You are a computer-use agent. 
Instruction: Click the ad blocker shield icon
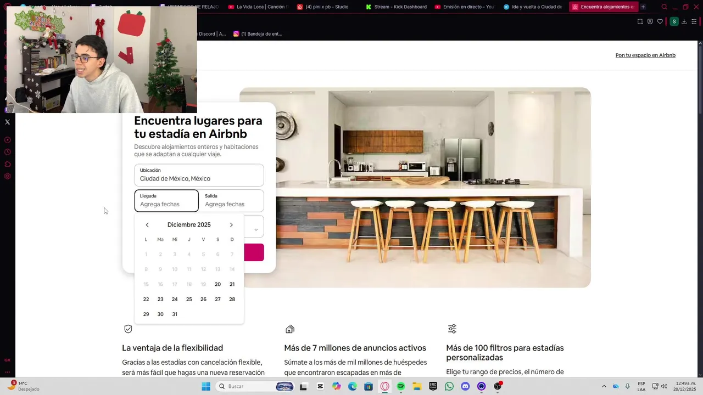[650, 21]
